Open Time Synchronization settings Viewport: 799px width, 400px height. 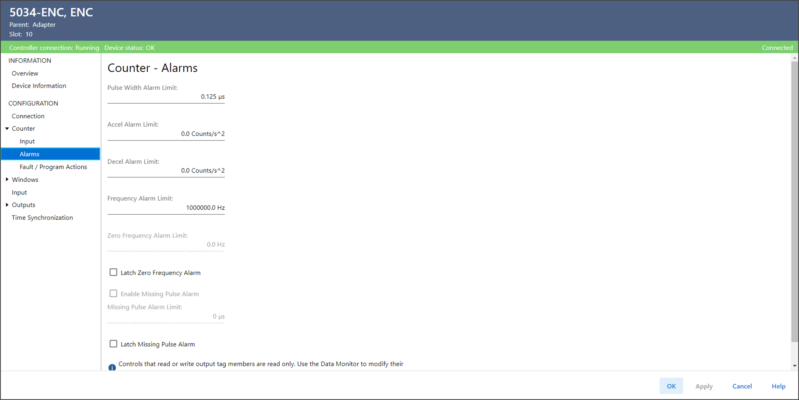pos(42,218)
